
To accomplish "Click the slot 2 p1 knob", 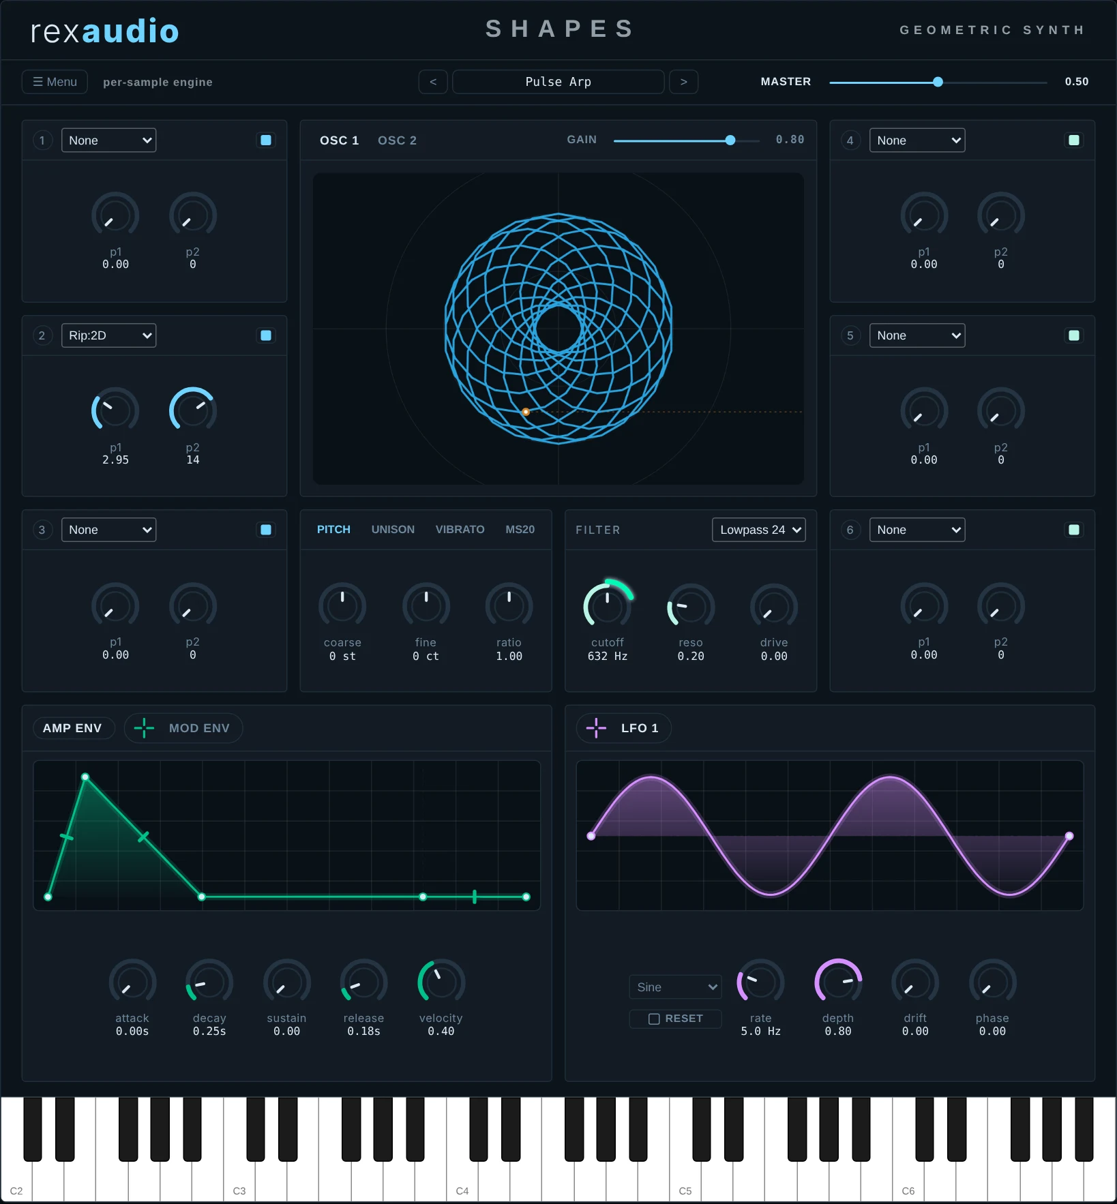I will pyautogui.click(x=115, y=410).
